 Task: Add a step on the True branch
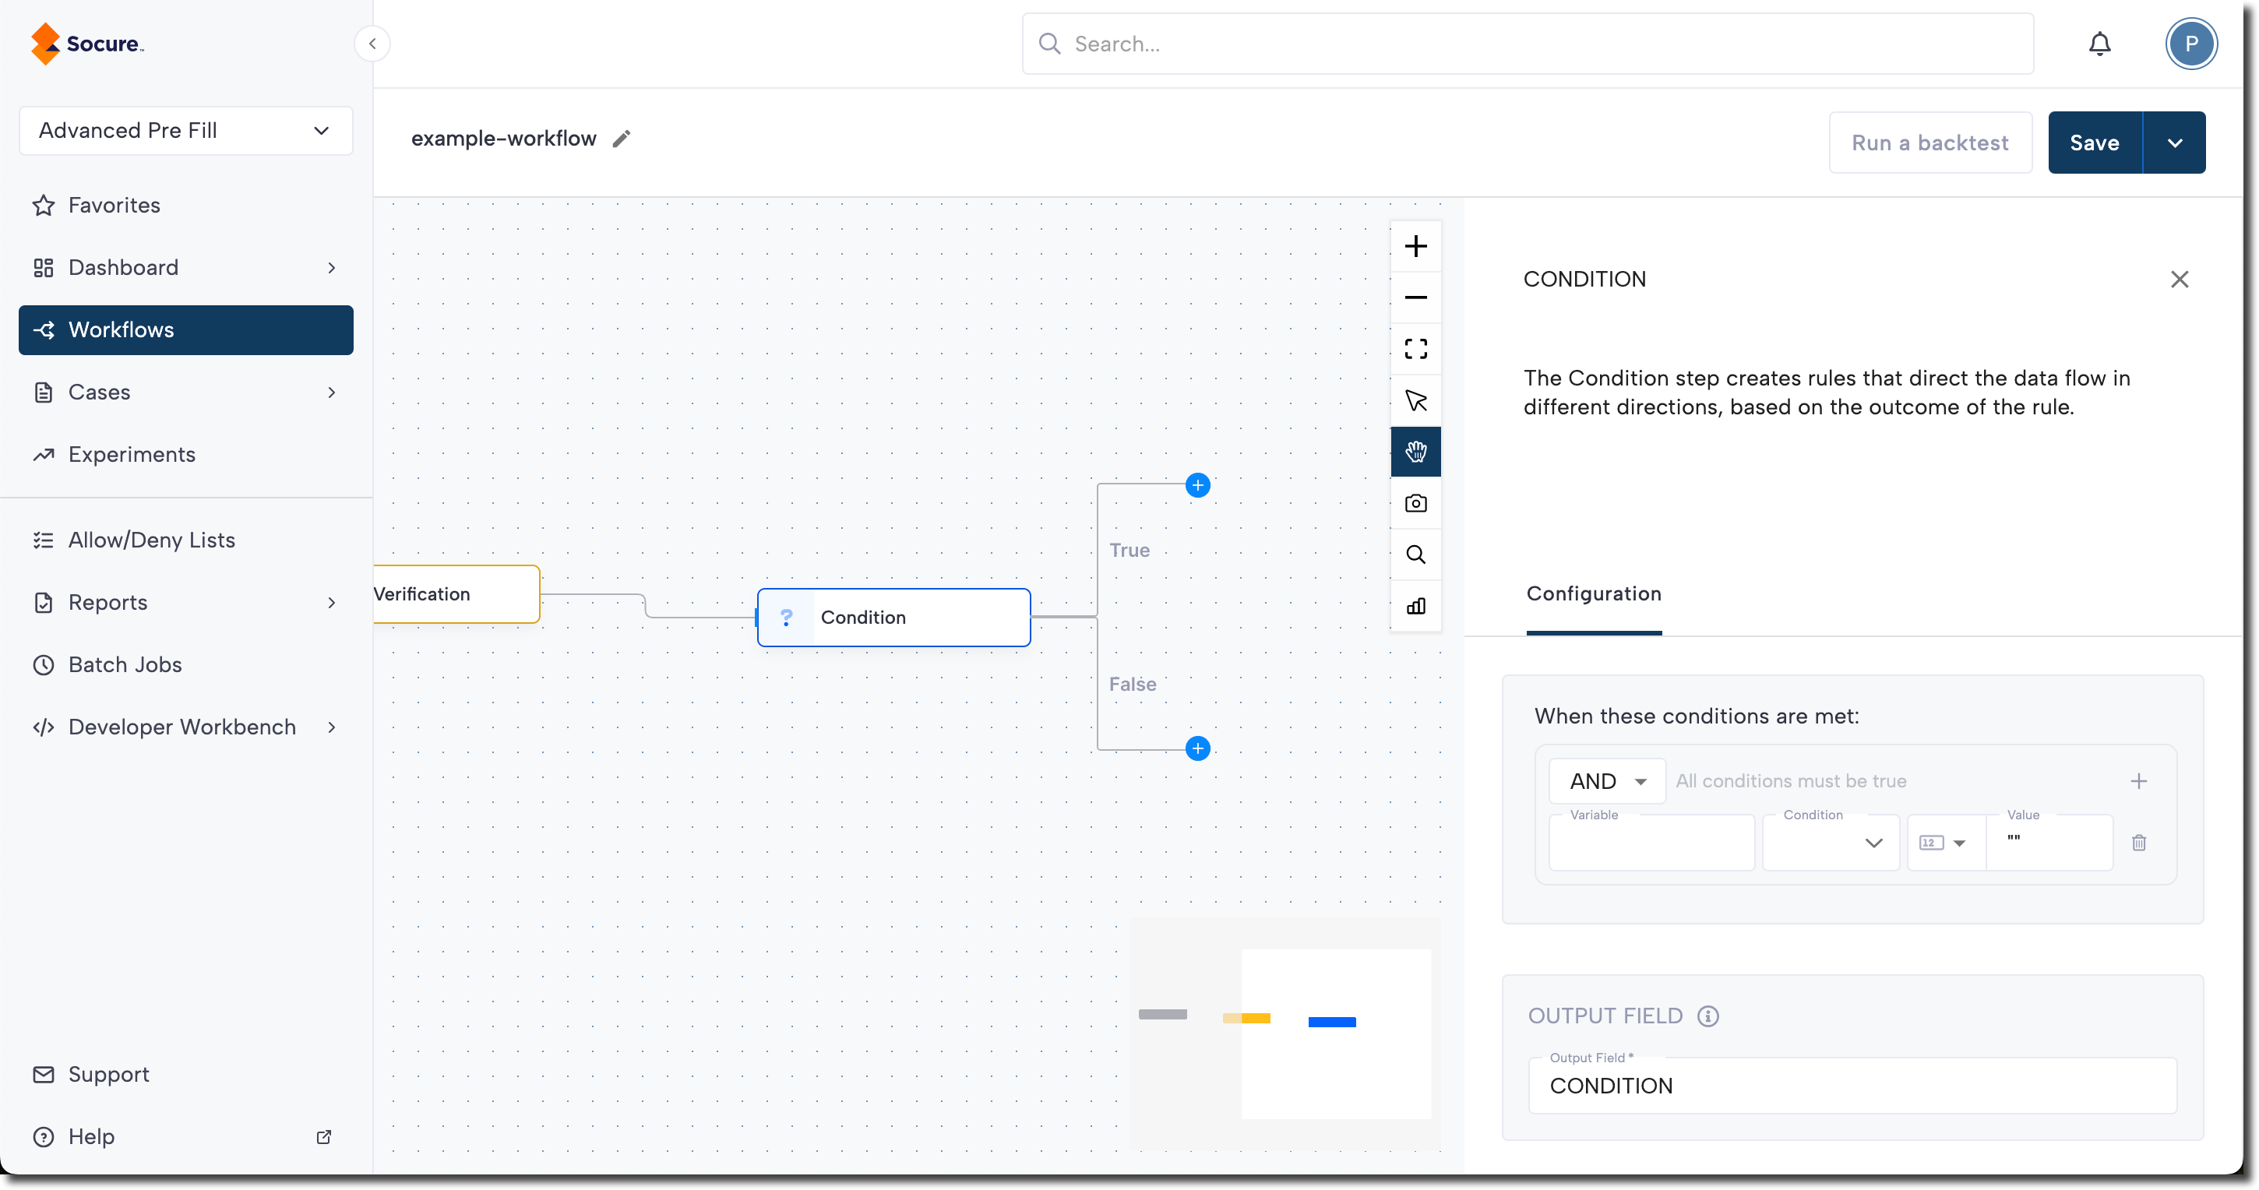pyautogui.click(x=1197, y=485)
